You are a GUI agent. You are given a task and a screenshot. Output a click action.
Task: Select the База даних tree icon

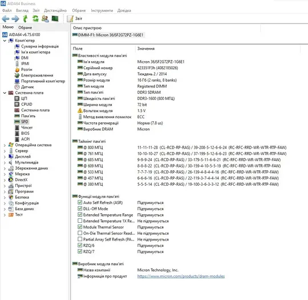pos(11,209)
